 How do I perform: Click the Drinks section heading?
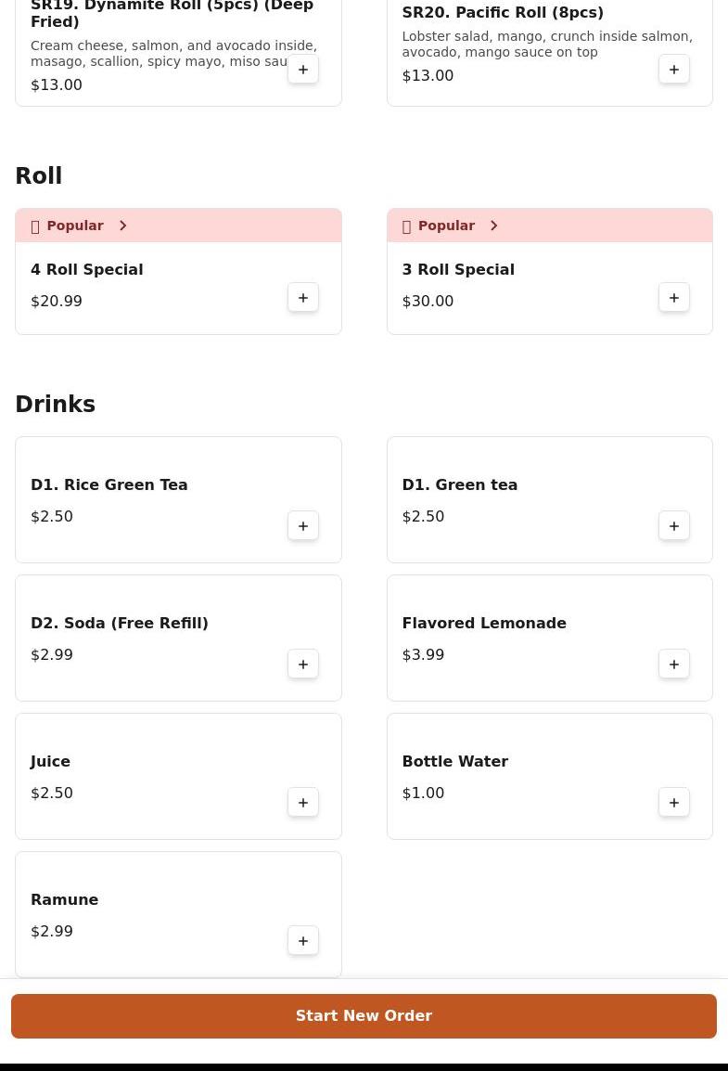point(56,405)
